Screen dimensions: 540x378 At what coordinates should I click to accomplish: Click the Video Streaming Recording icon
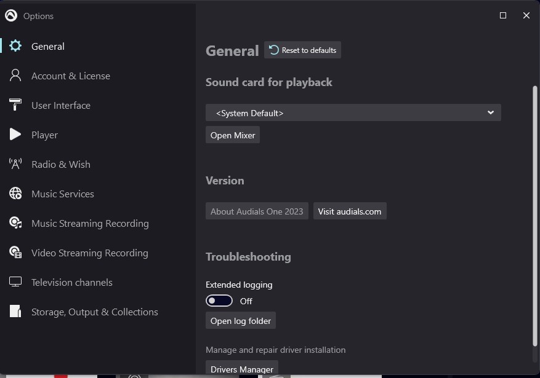[x=15, y=253]
